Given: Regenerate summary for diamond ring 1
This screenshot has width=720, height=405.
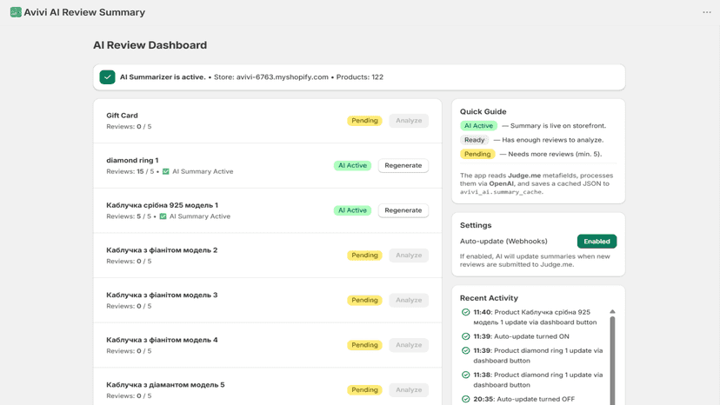Looking at the screenshot, I should [x=403, y=165].
